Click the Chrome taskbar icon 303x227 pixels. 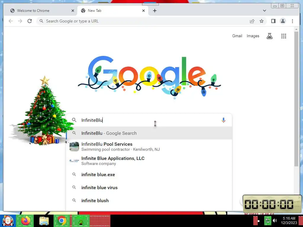62,220
